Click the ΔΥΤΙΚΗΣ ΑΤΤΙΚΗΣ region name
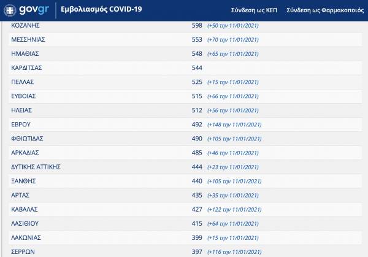 36,167
